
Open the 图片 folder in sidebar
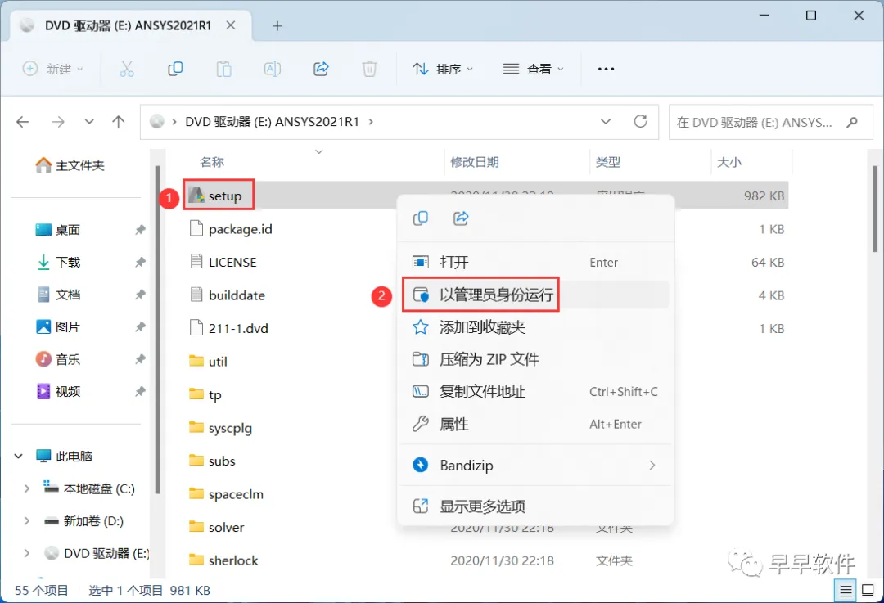(68, 326)
